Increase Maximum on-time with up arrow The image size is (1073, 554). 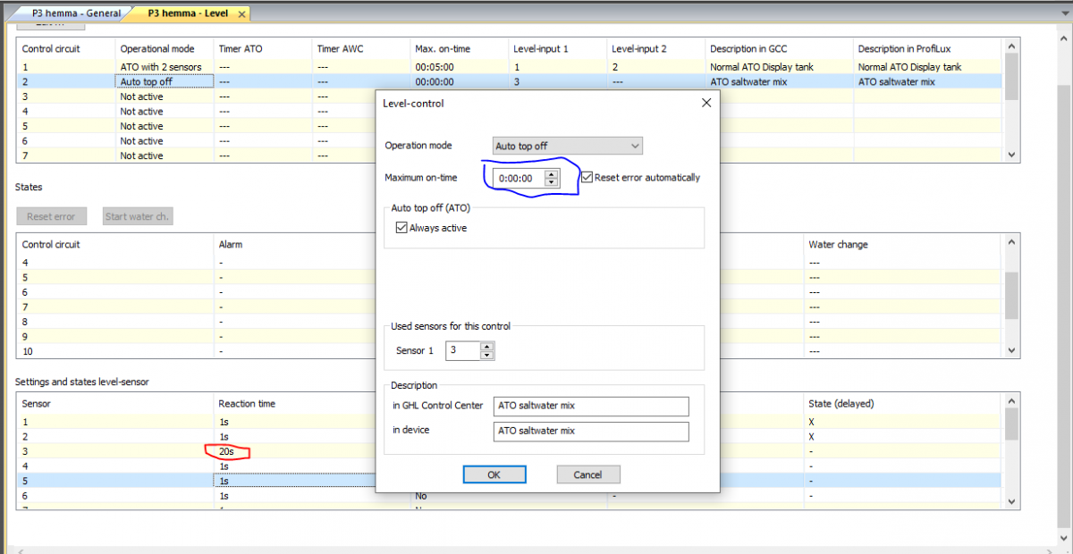[x=552, y=173]
